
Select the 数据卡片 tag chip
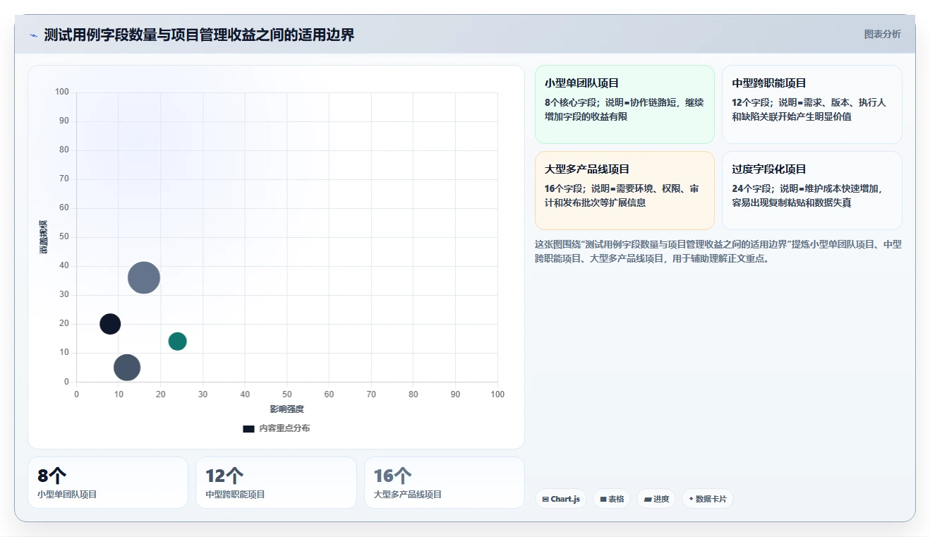pyautogui.click(x=708, y=499)
